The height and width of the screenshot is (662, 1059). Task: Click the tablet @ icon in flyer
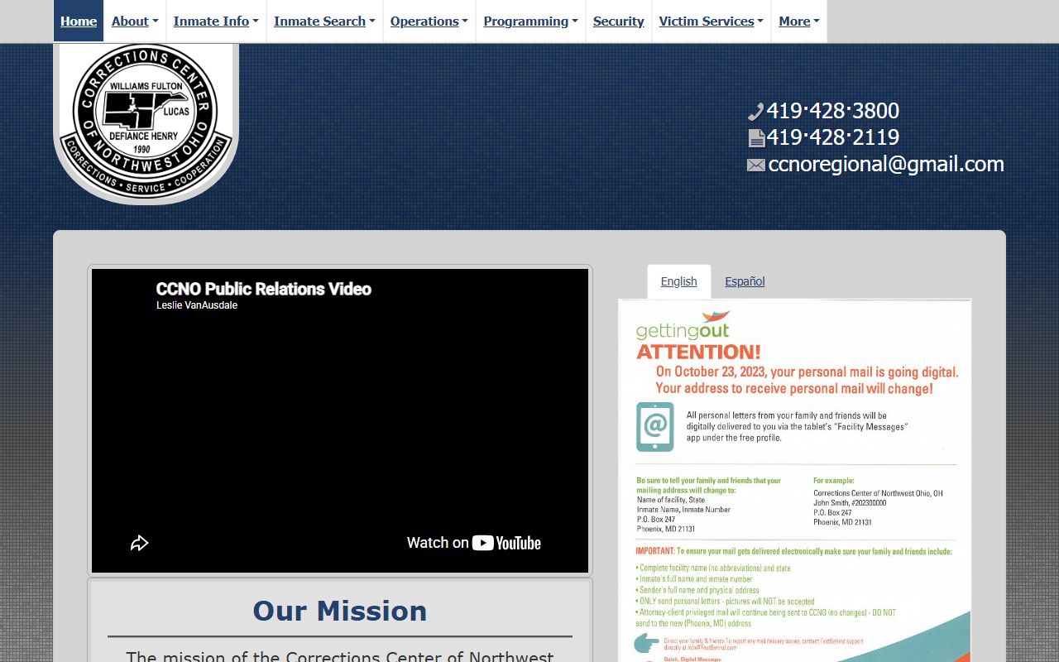coord(654,427)
